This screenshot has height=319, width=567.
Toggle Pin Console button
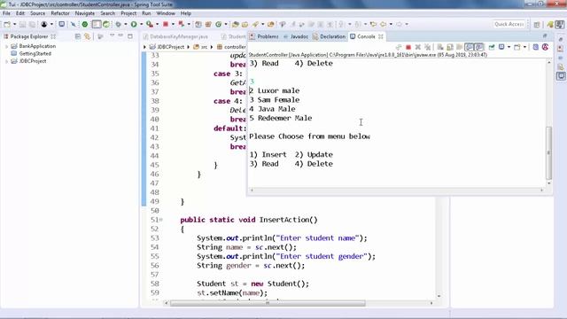(x=492, y=47)
